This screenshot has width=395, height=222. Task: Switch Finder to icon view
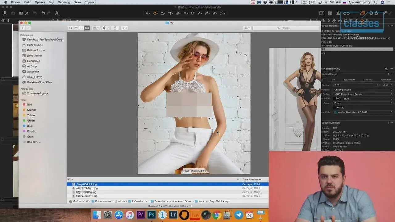70,28
